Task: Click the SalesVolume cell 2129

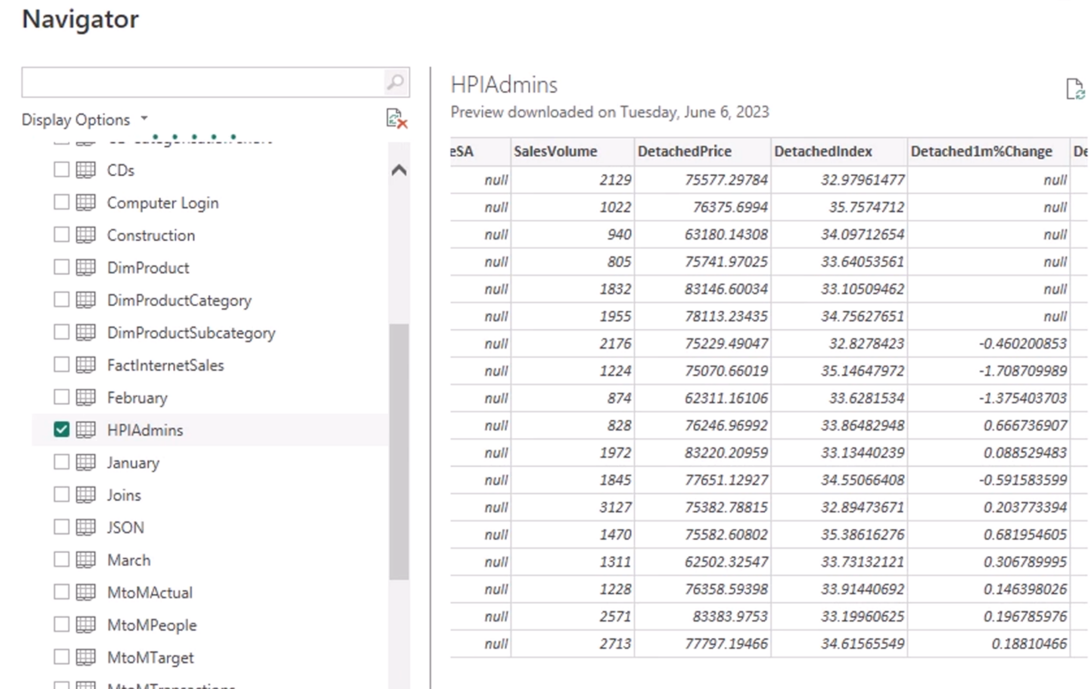Action: point(573,180)
